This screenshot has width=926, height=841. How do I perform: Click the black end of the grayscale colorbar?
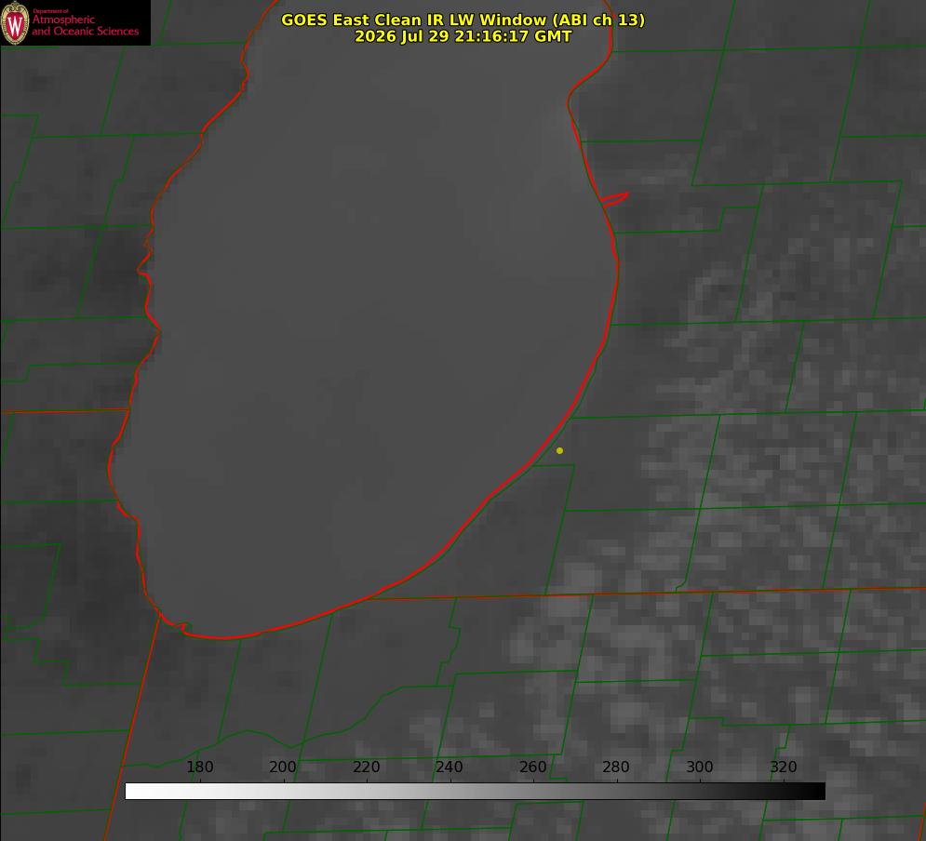click(x=817, y=792)
